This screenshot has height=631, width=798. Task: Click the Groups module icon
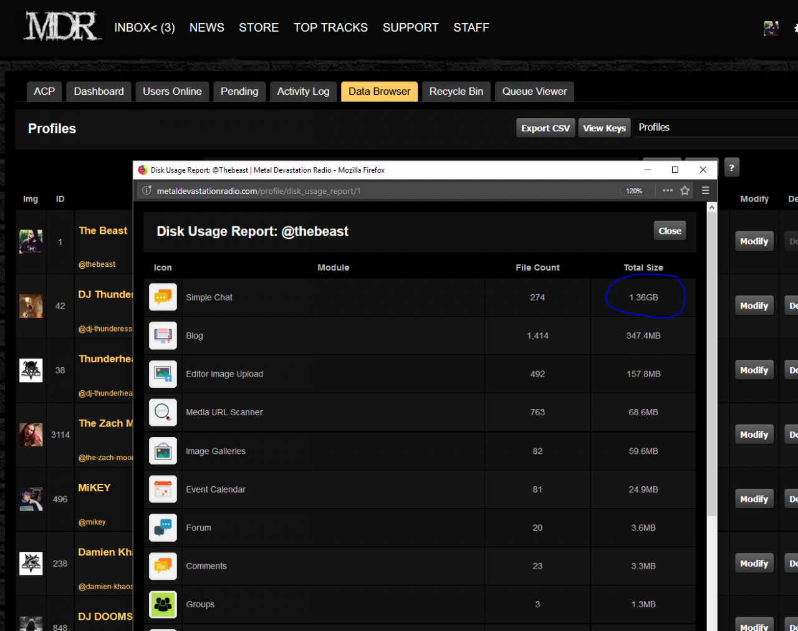(163, 604)
